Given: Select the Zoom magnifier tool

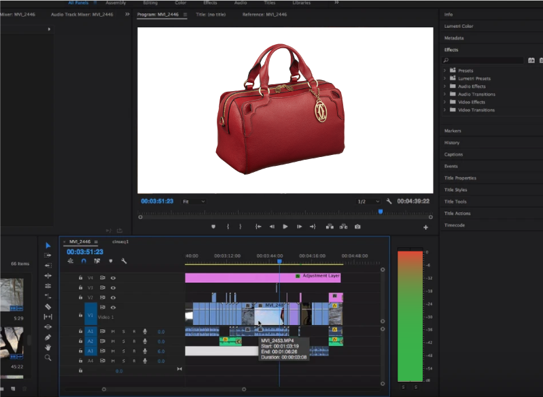Looking at the screenshot, I should 48,358.
